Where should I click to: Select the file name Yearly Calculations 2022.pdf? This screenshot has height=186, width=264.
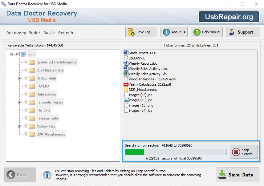tap(150, 84)
